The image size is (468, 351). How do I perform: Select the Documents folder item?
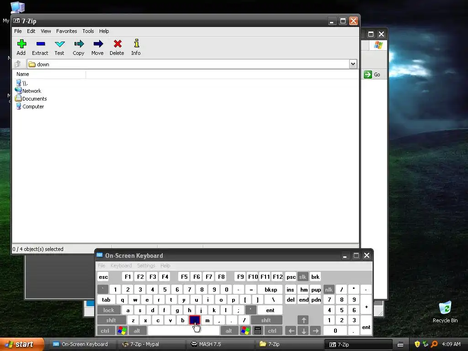(31, 99)
